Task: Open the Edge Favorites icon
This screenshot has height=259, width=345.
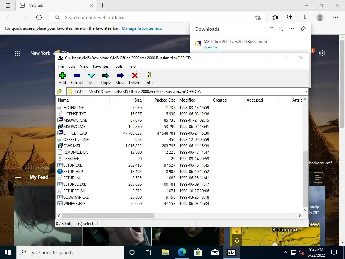Action: point(275,17)
